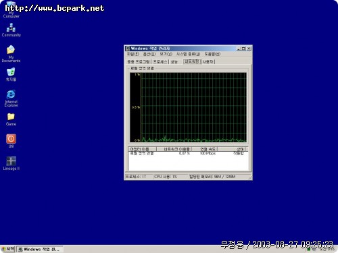The image size is (338, 253).
Task: Click the 시작 Start button
Action: (x=8, y=249)
